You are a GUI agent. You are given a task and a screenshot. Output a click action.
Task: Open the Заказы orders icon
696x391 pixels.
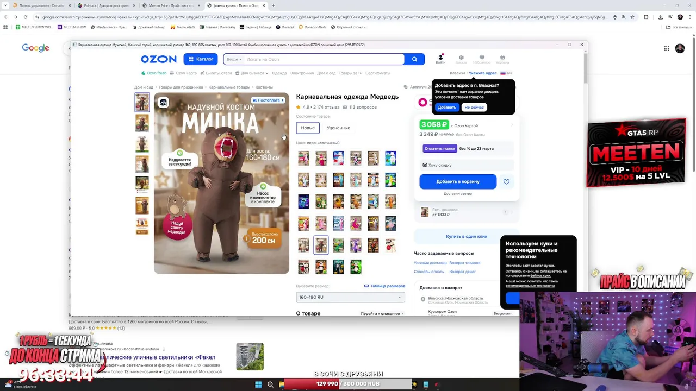[x=461, y=59]
